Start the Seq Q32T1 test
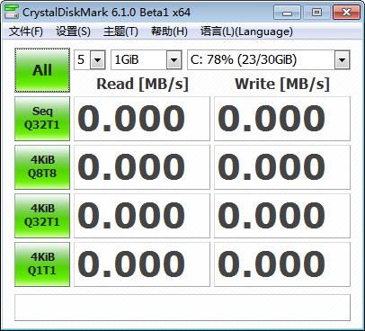The image size is (365, 331). 42,119
